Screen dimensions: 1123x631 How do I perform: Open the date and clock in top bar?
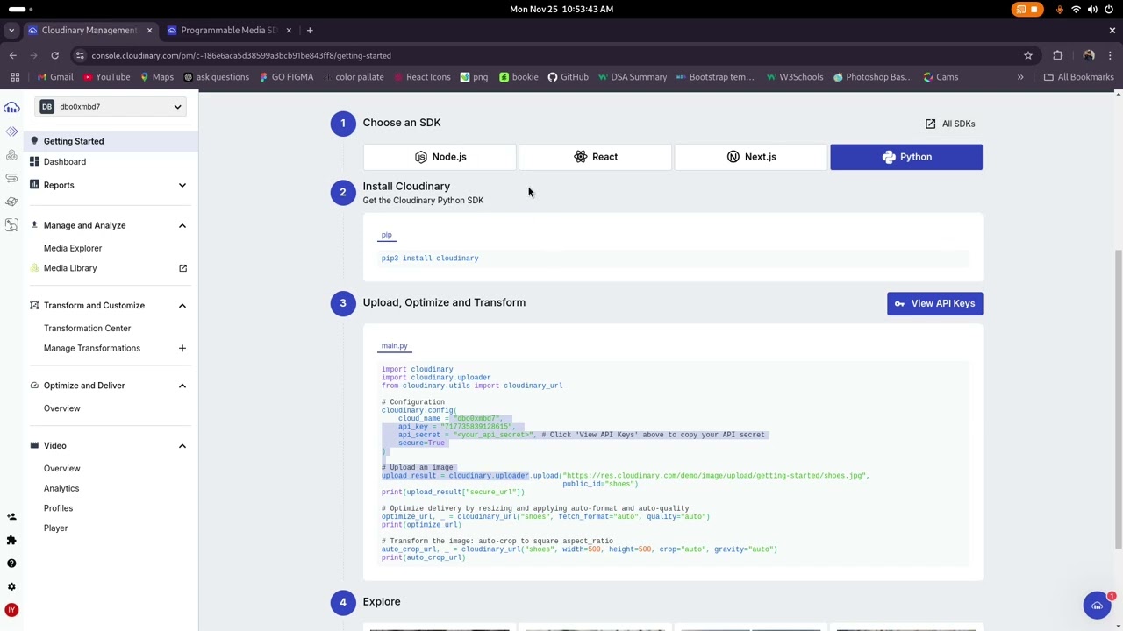(561, 9)
